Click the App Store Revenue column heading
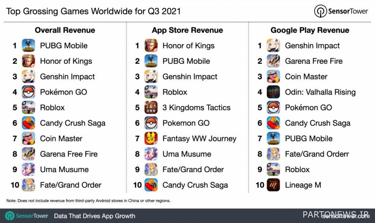The height and width of the screenshot is (223, 375). pos(187,30)
